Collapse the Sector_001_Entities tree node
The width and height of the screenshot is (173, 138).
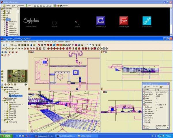coord(2,90)
